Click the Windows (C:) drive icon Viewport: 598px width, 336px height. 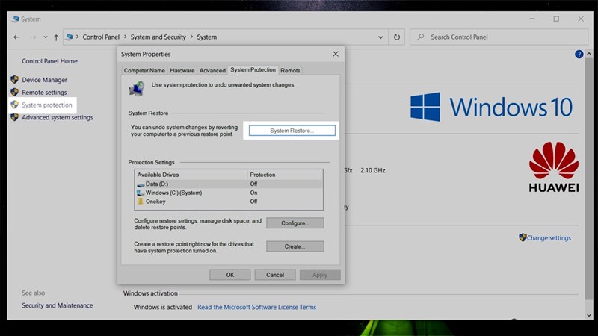coord(141,193)
